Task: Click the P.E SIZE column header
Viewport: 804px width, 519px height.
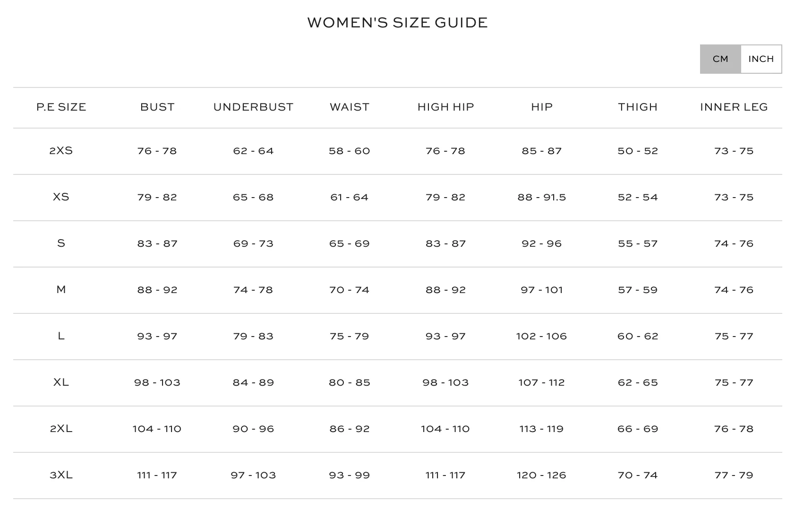Action: click(61, 107)
